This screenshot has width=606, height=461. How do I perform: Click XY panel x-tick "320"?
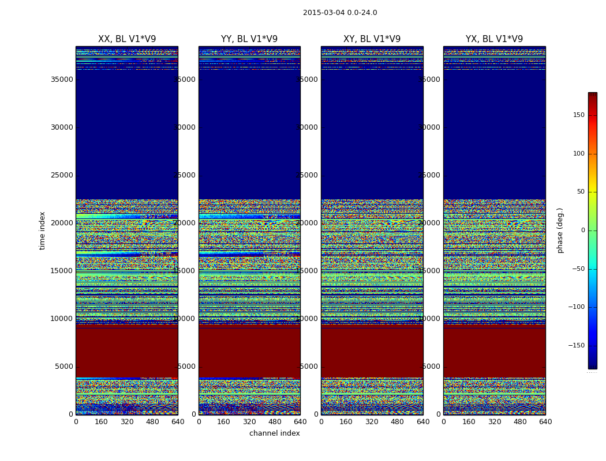[x=372, y=422]
